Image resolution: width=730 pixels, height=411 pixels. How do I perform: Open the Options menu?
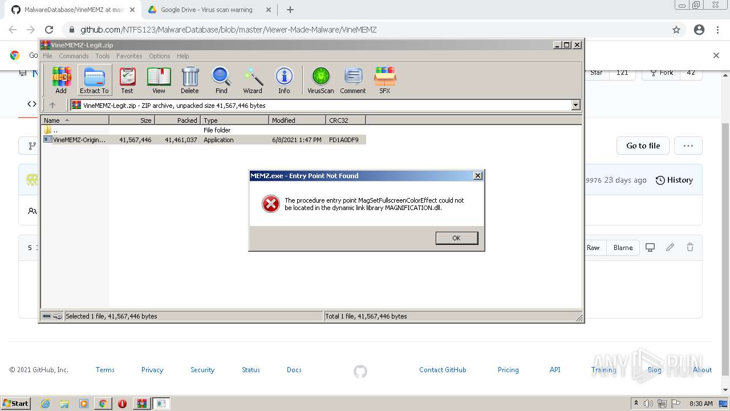[160, 56]
